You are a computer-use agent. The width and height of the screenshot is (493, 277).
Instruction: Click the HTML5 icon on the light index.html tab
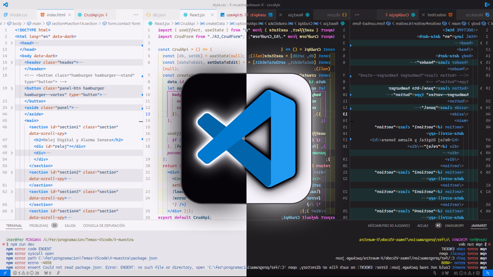click(43, 15)
